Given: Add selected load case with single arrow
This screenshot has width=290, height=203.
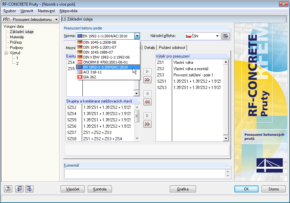Looking at the screenshot, I should [147, 71].
